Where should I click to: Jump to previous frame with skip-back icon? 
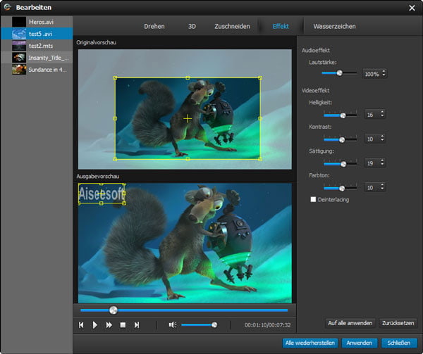click(x=82, y=325)
